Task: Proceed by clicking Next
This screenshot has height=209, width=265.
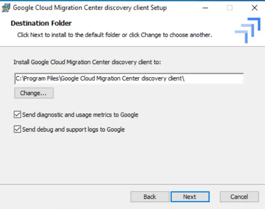Action: pos(190,196)
